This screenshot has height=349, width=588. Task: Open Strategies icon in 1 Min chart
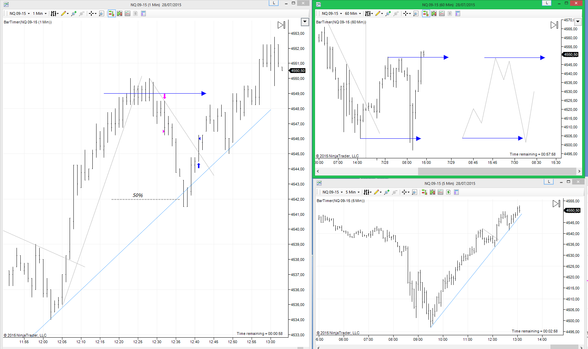coord(135,13)
